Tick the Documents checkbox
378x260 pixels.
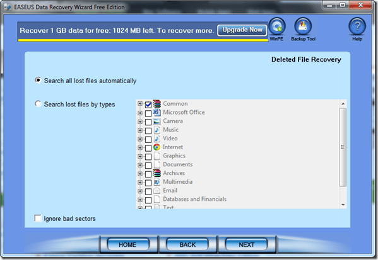click(148, 166)
